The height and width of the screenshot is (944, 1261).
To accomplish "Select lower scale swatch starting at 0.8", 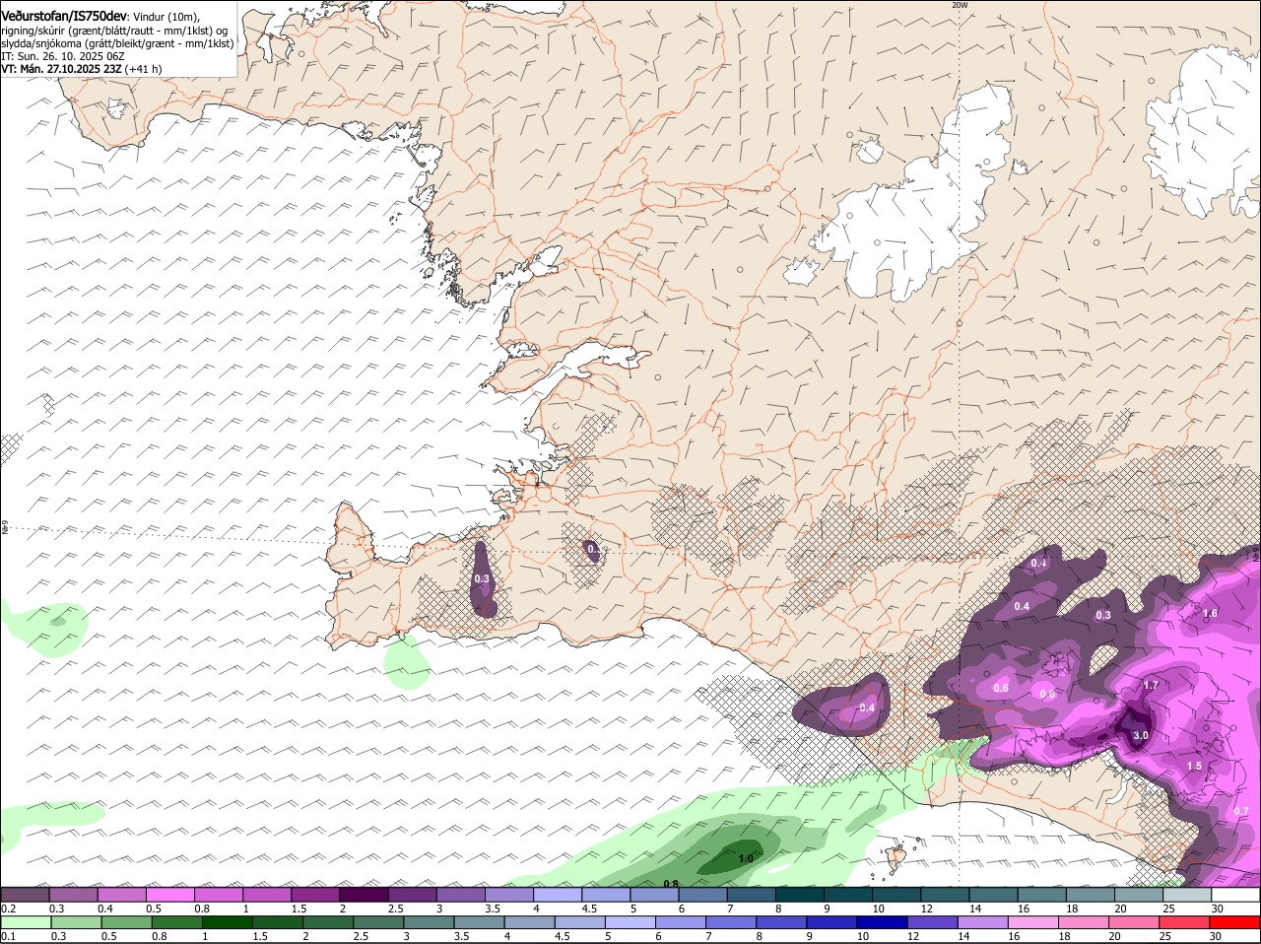I will (x=176, y=922).
